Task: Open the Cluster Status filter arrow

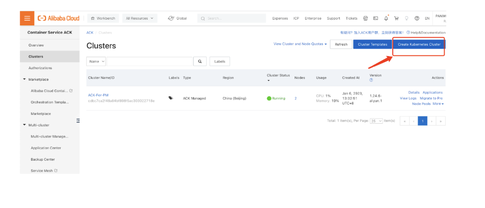Action: click(269, 80)
